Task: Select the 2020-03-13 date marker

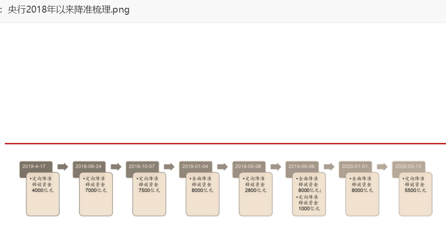Action: (x=409, y=167)
